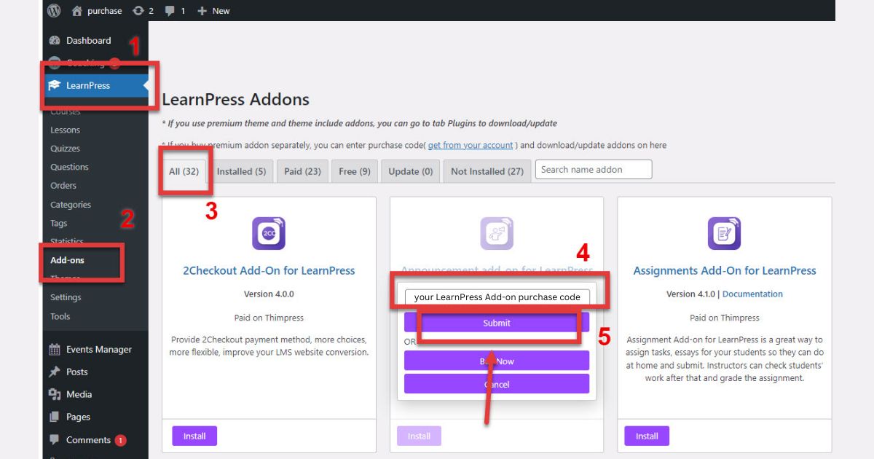Open the Assignments Documentation link

[752, 294]
